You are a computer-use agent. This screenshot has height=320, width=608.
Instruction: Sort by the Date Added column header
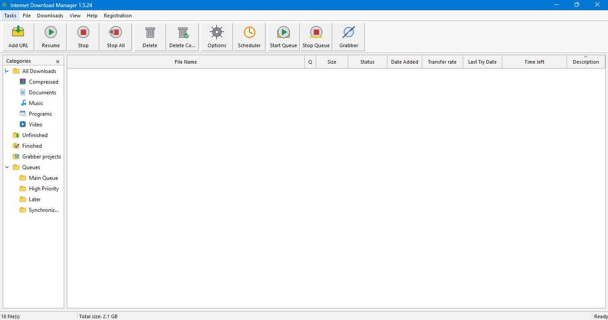tap(404, 62)
